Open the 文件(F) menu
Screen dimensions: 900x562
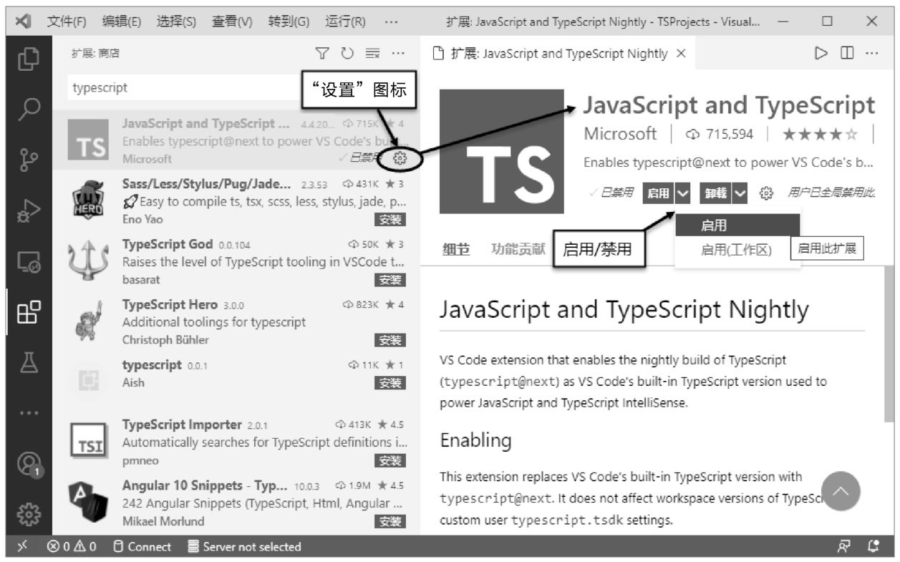tap(67, 21)
